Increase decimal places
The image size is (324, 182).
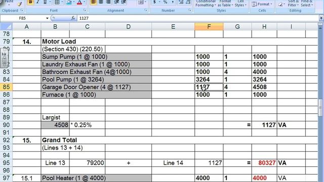[x=181, y=2]
